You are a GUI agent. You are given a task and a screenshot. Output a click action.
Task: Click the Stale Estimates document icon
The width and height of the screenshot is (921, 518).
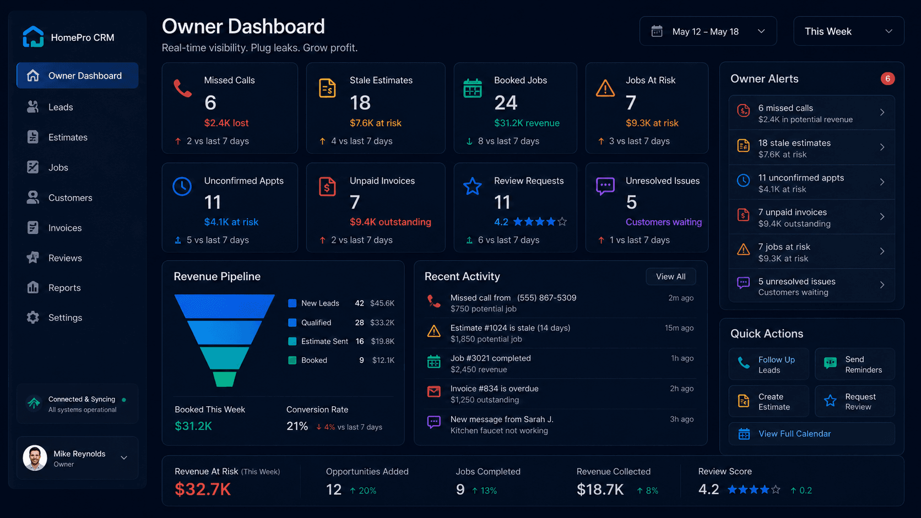(327, 88)
